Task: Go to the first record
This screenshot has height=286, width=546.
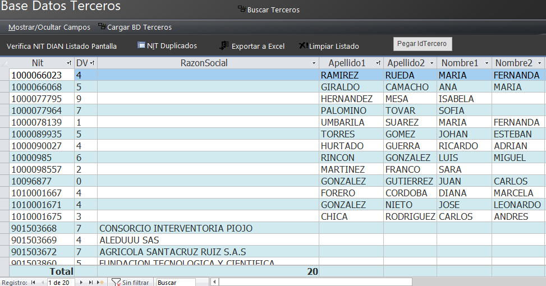Action: [x=33, y=282]
